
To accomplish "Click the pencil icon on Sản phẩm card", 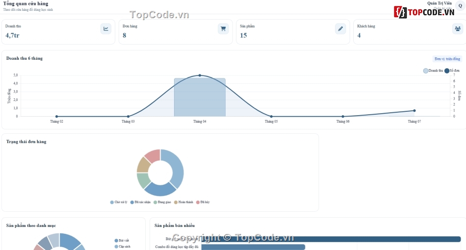I will [x=340, y=29].
